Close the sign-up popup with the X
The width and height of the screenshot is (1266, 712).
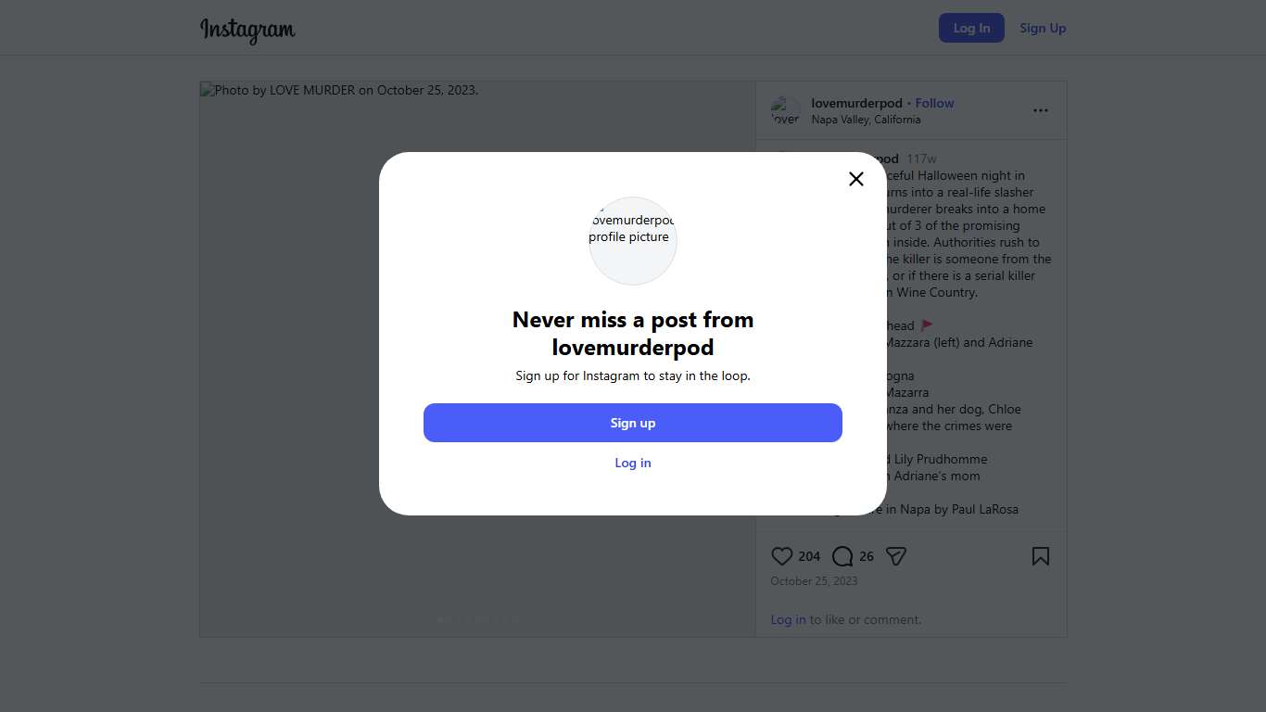(856, 179)
